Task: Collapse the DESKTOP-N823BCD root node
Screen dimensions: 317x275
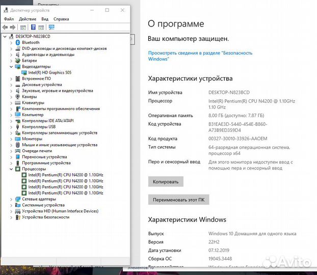Action: [x=5, y=37]
